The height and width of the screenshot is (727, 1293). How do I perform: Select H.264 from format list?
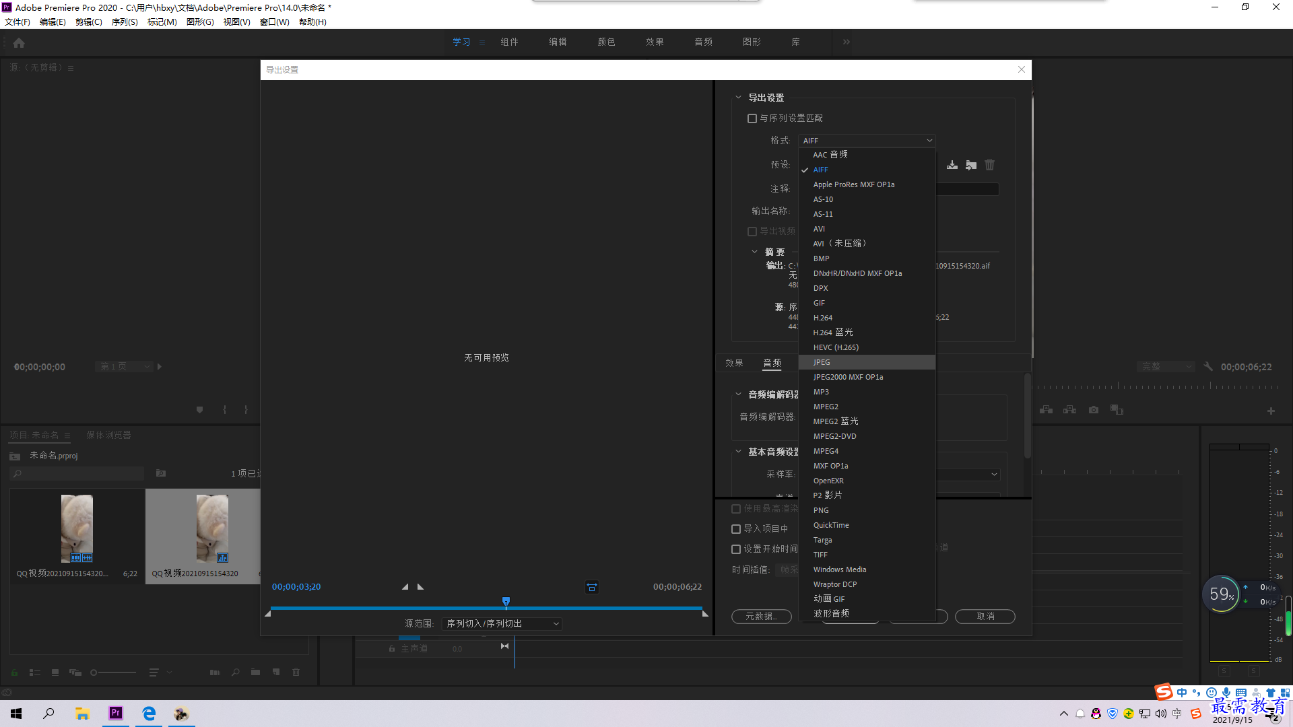point(867,318)
